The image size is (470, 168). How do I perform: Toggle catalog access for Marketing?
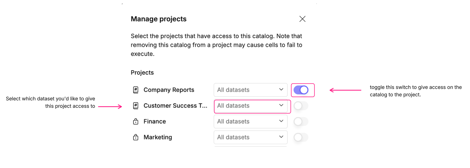point(301,137)
